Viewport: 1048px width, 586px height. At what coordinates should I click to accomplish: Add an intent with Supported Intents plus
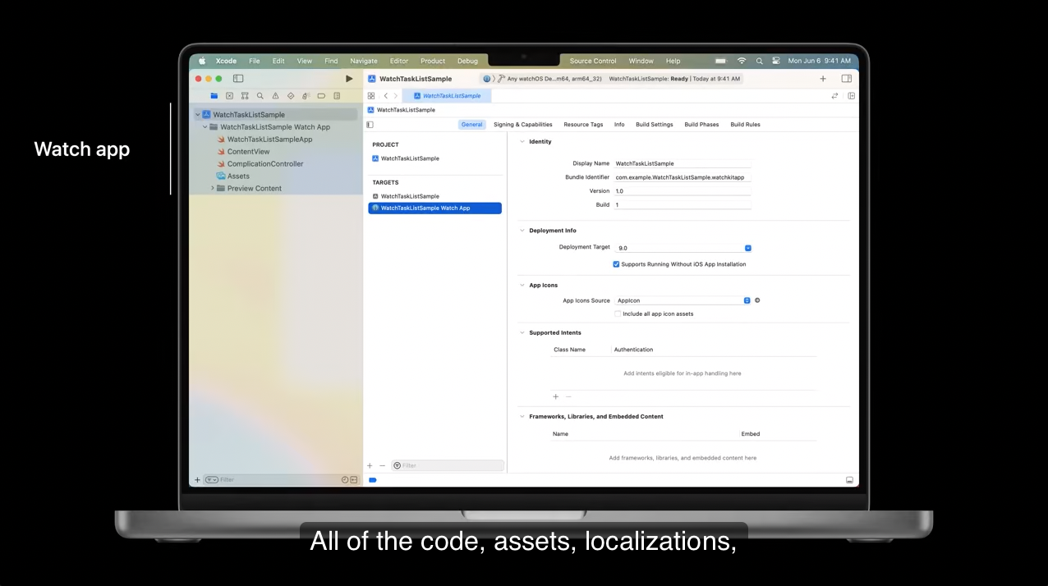(555, 396)
